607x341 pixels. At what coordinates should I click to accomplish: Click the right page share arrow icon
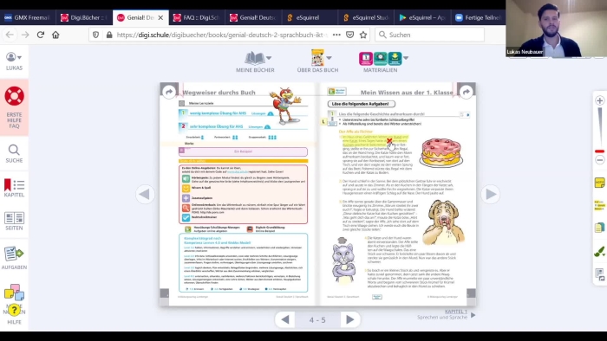[467, 92]
